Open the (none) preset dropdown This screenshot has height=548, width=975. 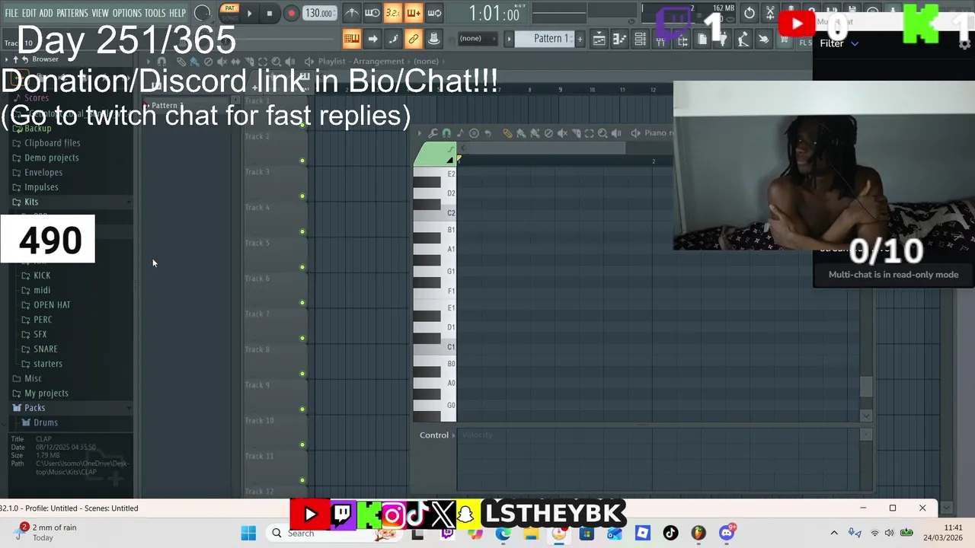478,39
